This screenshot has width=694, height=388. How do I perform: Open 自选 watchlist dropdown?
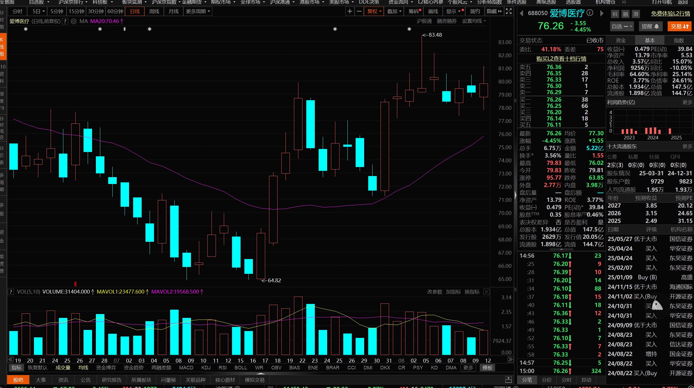click(x=622, y=26)
